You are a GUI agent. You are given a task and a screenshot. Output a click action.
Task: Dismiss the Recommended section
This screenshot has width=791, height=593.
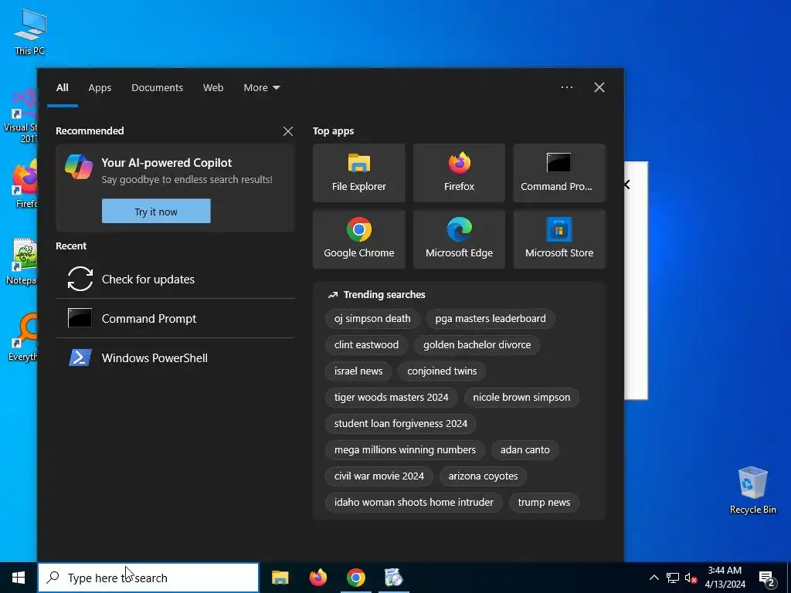tap(288, 131)
